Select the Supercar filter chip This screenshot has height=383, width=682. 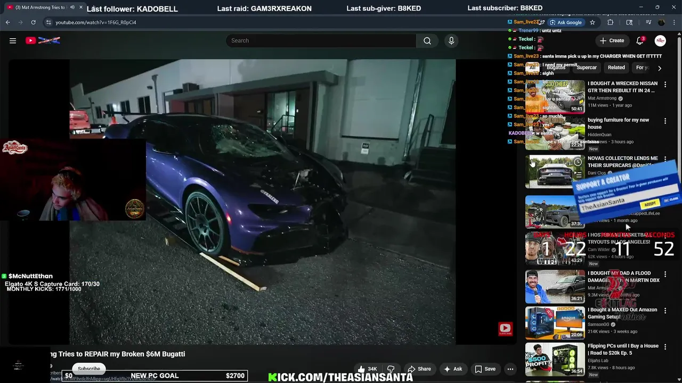point(587,68)
